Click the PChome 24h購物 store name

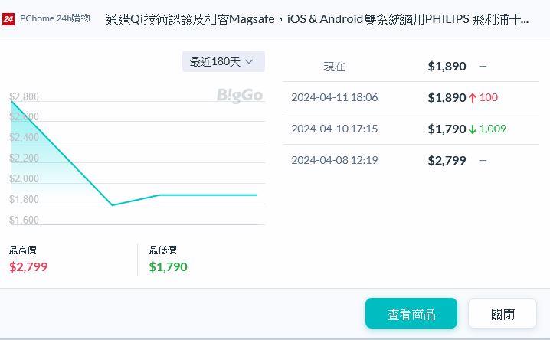(x=54, y=19)
